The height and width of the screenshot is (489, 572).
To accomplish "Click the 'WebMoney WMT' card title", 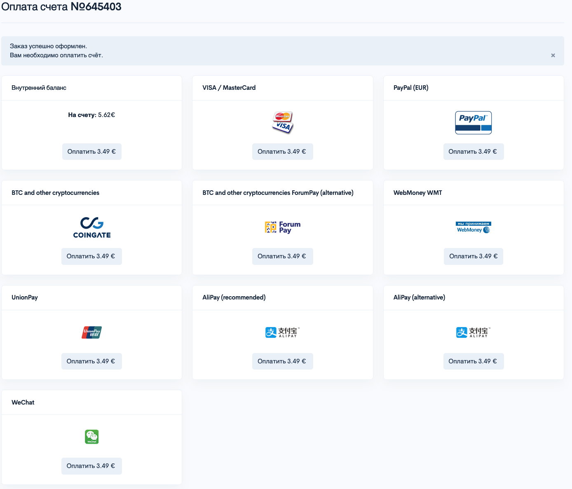I will [417, 193].
